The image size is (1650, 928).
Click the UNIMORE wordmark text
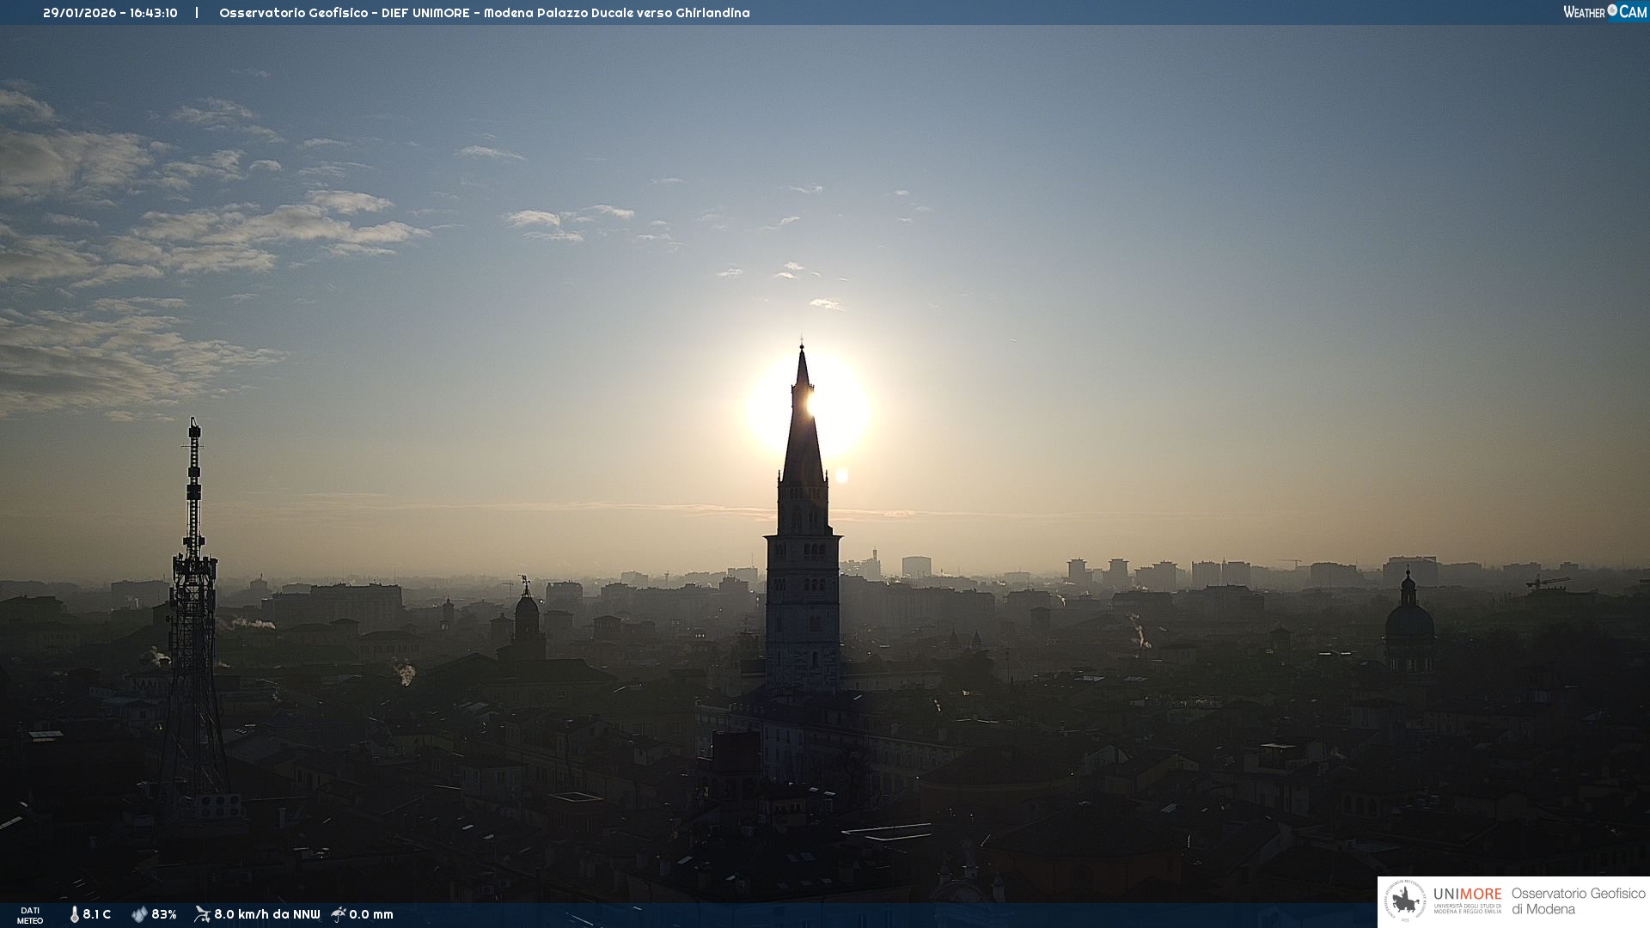pyautogui.click(x=1467, y=894)
